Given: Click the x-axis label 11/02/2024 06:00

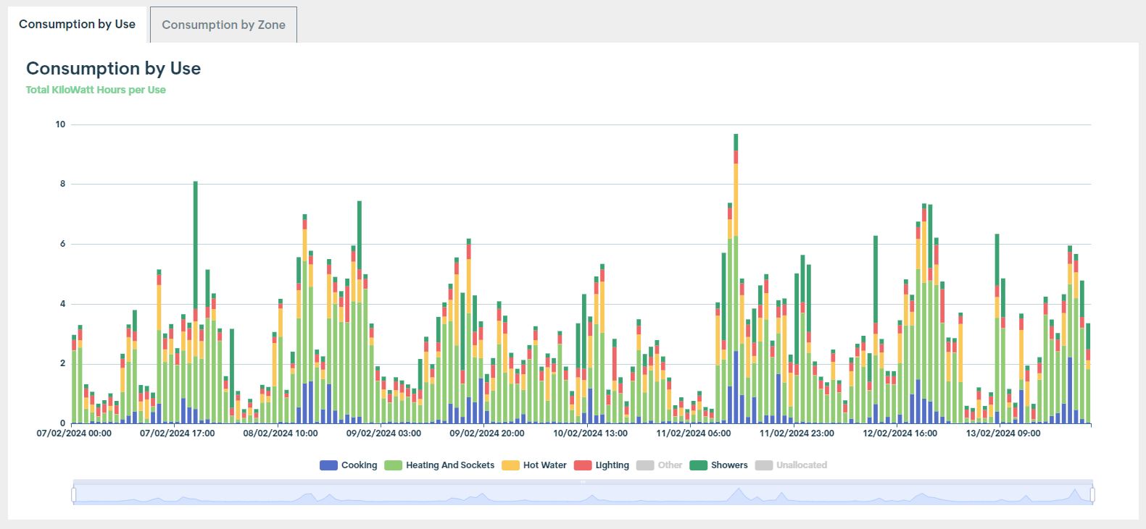Looking at the screenshot, I should [694, 433].
